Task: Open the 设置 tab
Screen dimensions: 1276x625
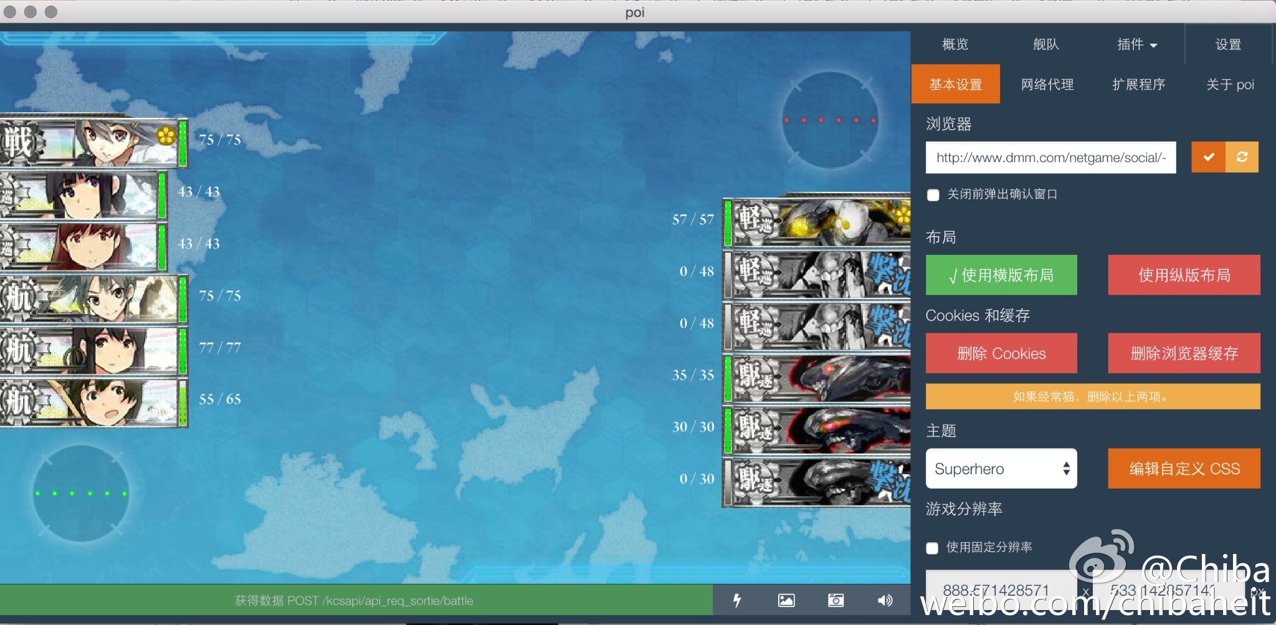Action: [1228, 44]
